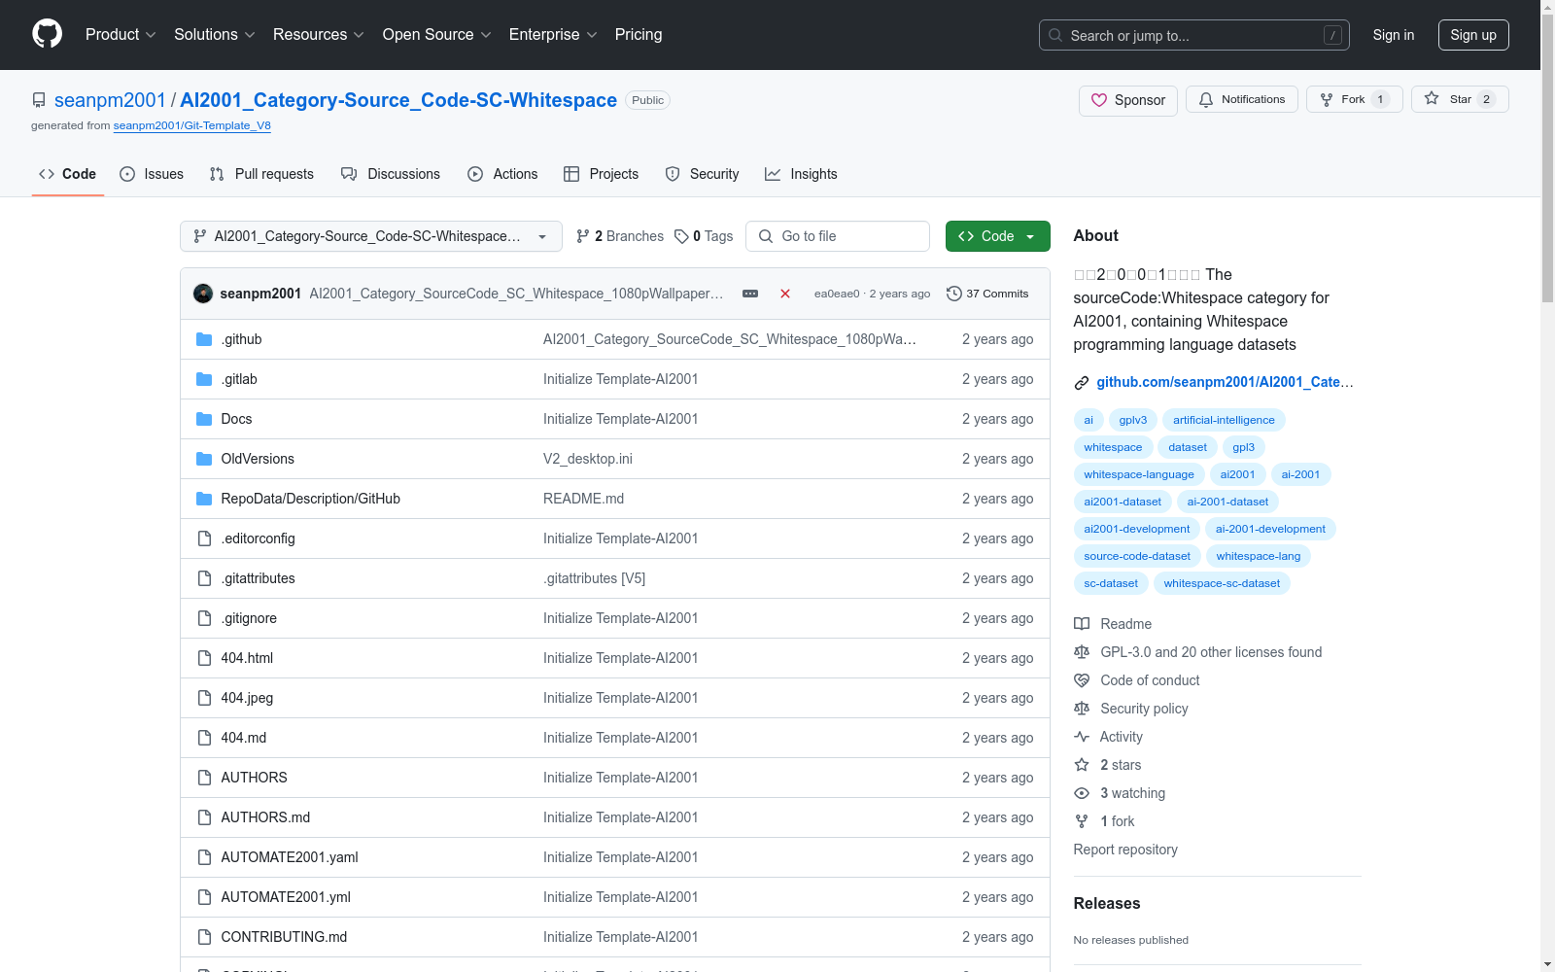Click the whitespace-sc-dataset topic tag
This screenshot has width=1555, height=972.
click(1222, 583)
